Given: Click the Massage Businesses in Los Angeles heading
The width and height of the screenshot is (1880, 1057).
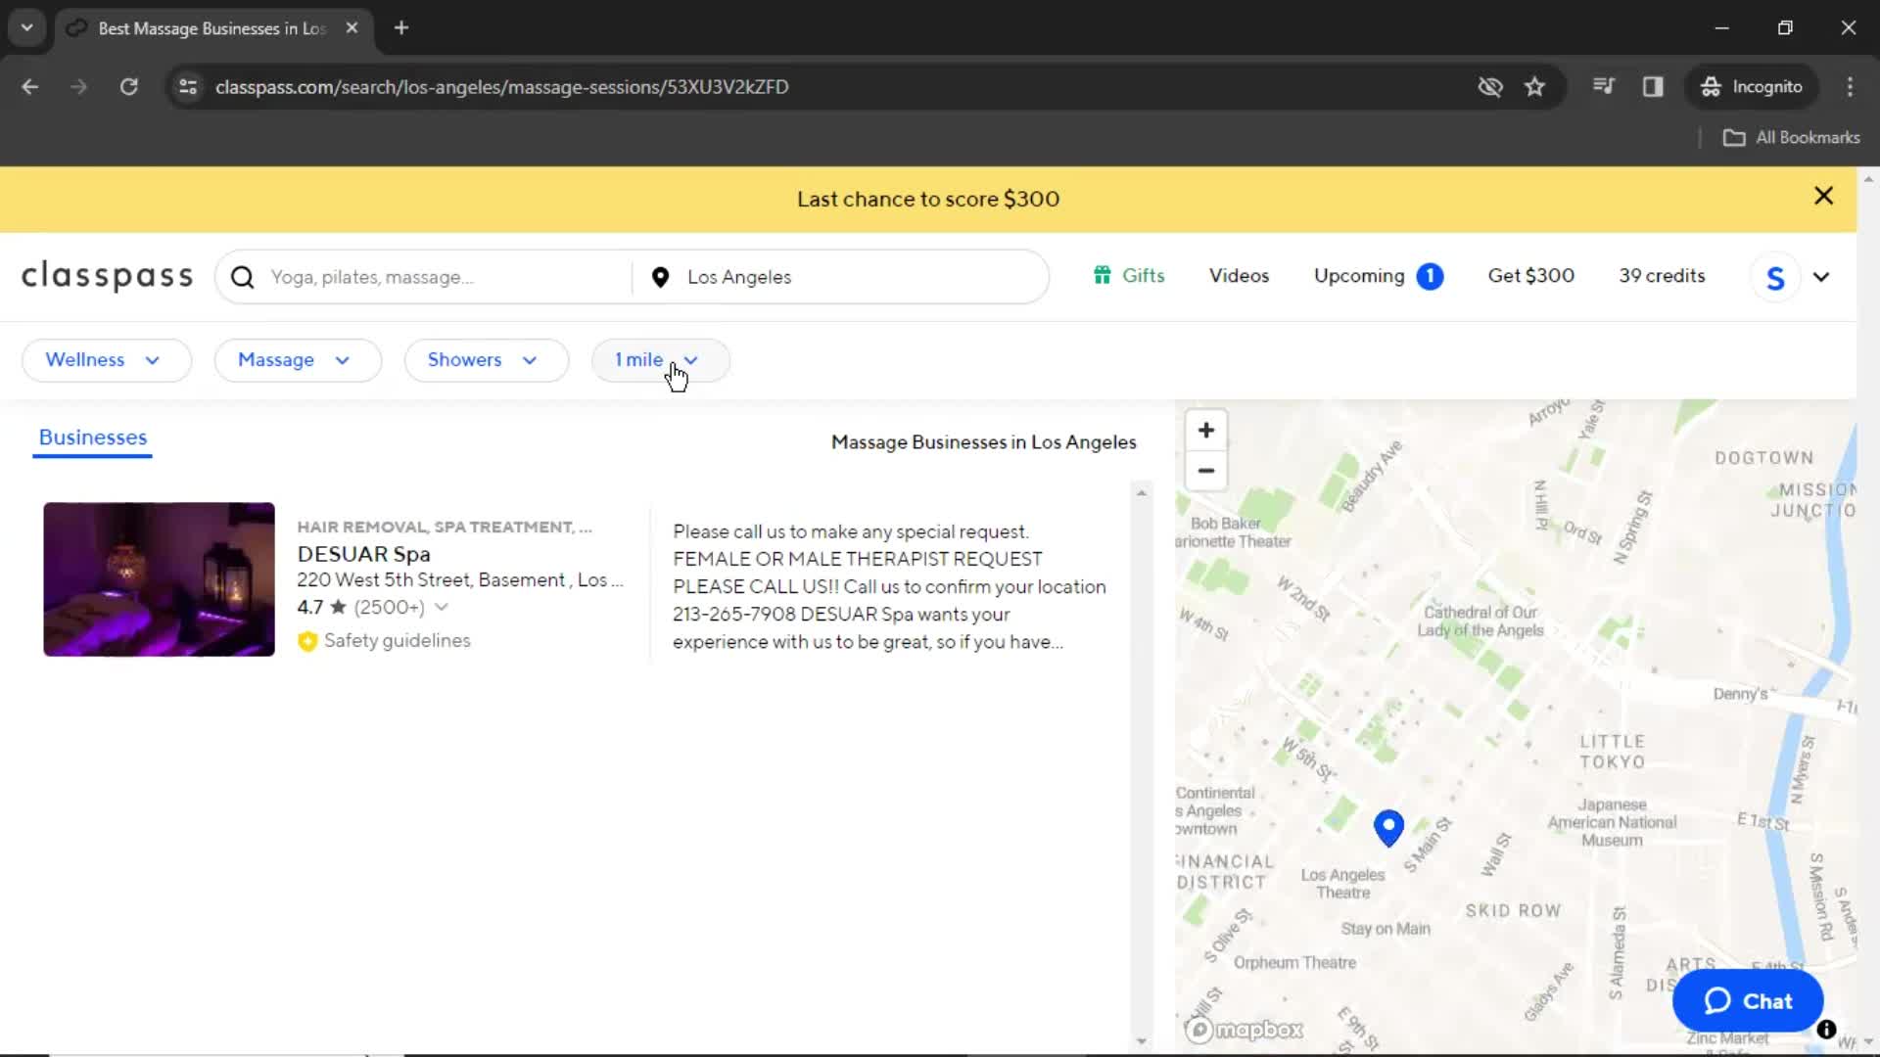Looking at the screenshot, I should (x=984, y=442).
